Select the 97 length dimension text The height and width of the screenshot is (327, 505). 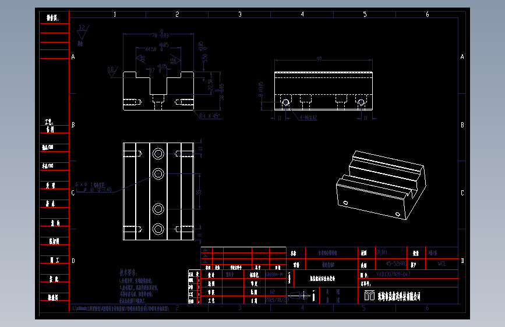point(319,59)
